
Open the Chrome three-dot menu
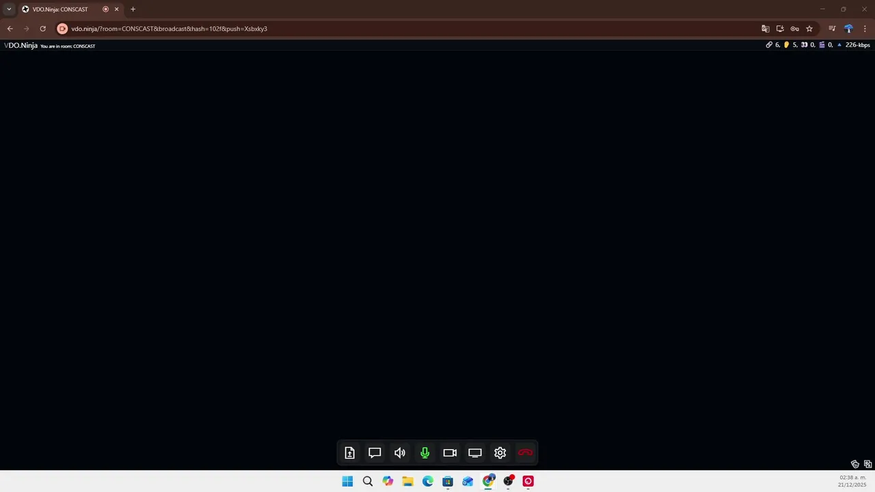[865, 29]
